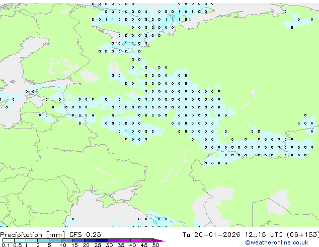Click the legend value '10'
Image resolution: width=319 pixels, height=247 pixels.
click(63, 245)
